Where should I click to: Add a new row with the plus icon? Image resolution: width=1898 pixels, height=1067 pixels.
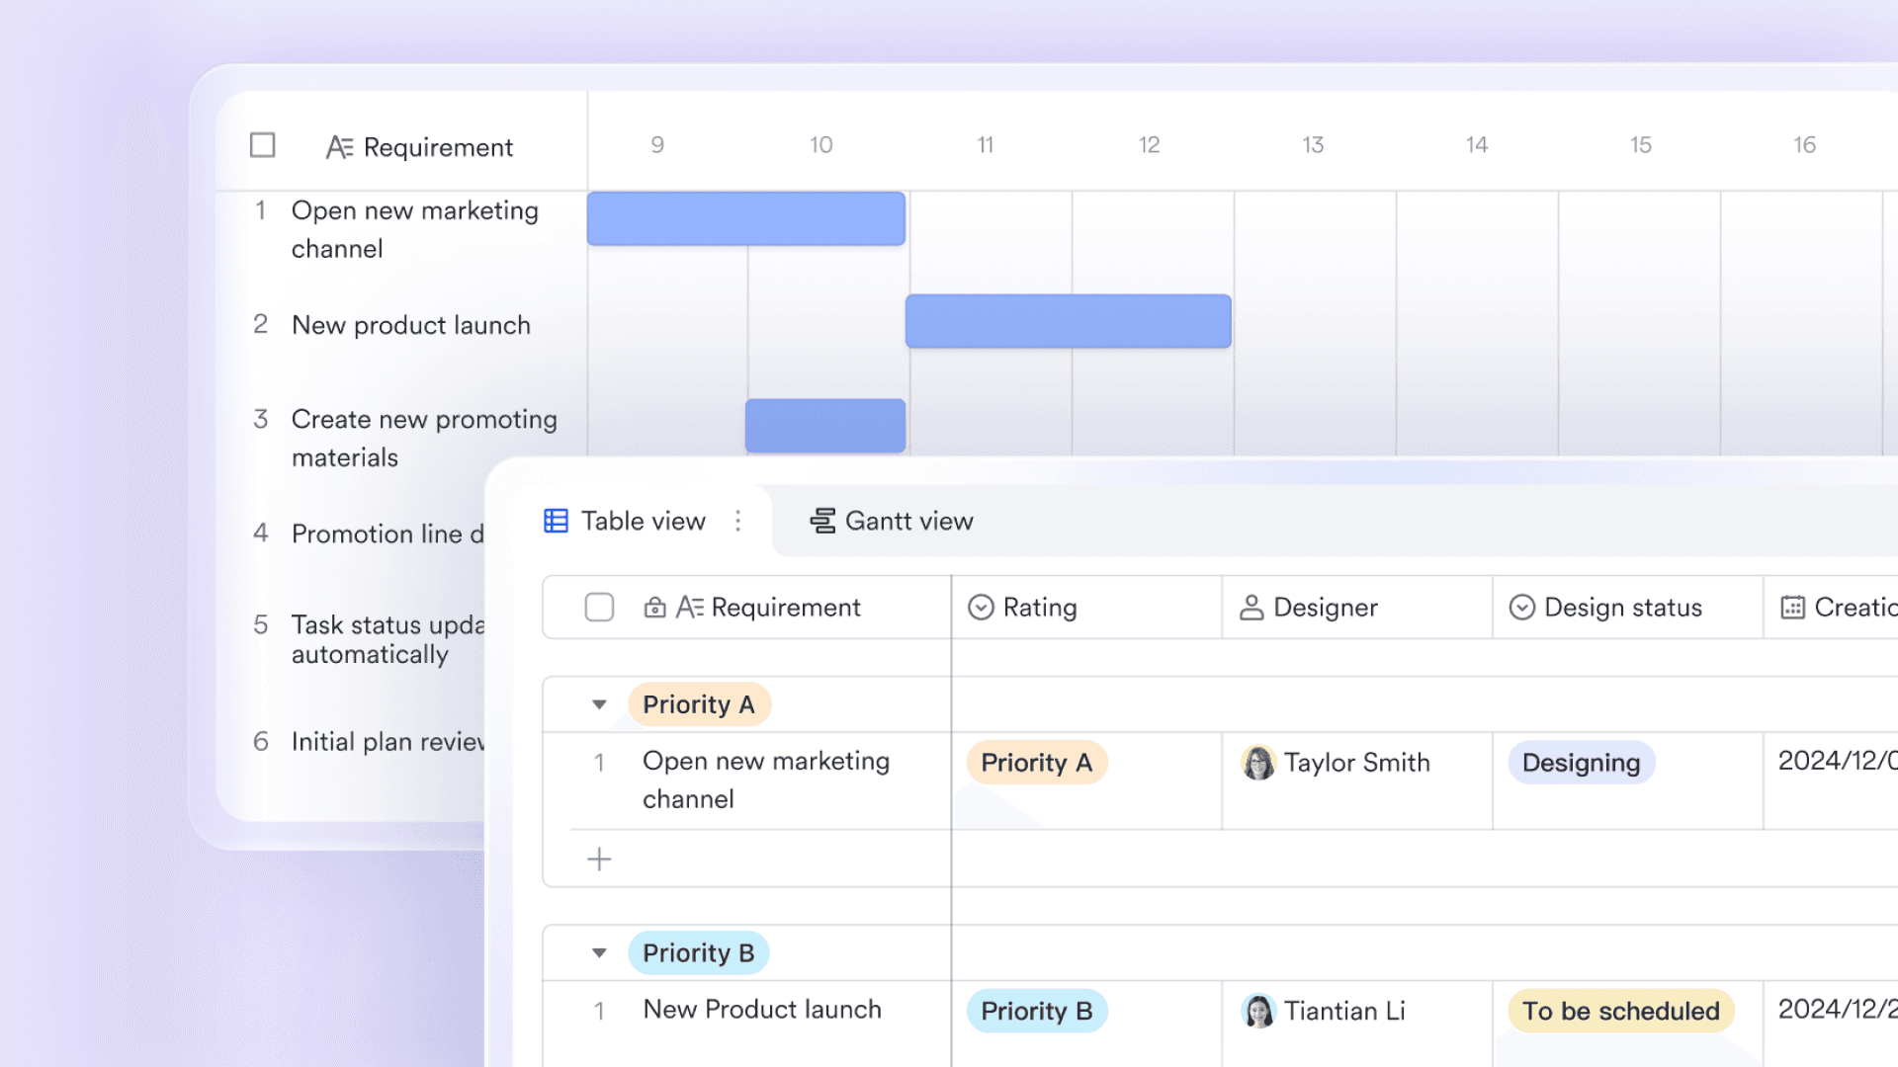tap(599, 859)
